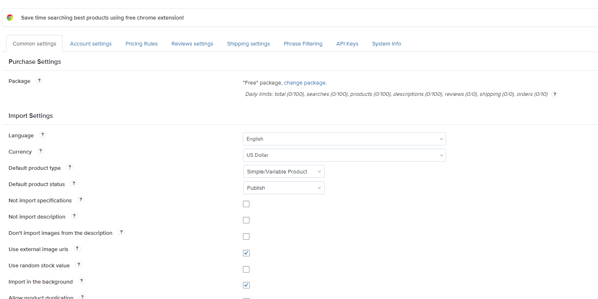Show help for Not import specifications
The width and height of the screenshot is (598, 299).
point(80,200)
